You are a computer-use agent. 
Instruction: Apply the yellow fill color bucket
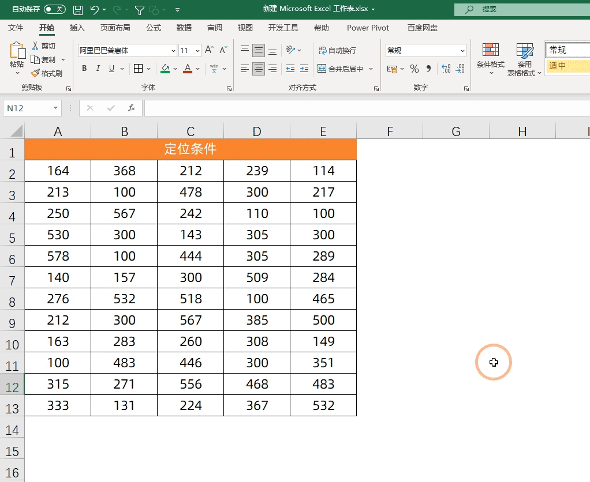click(166, 69)
